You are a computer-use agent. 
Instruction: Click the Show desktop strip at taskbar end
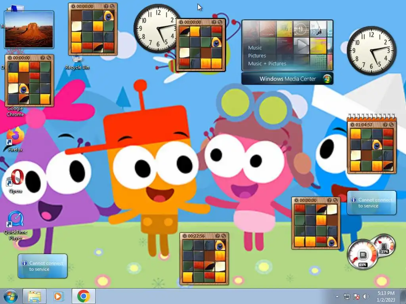click(403, 296)
